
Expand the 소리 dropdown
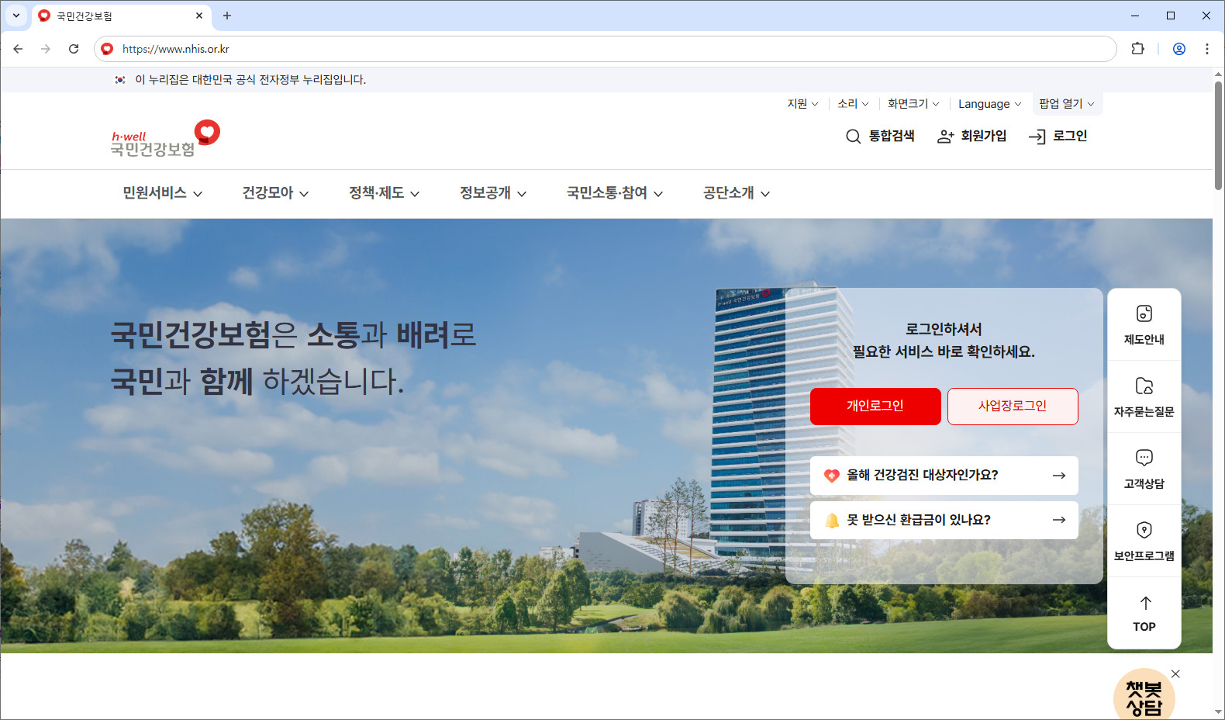click(x=853, y=104)
